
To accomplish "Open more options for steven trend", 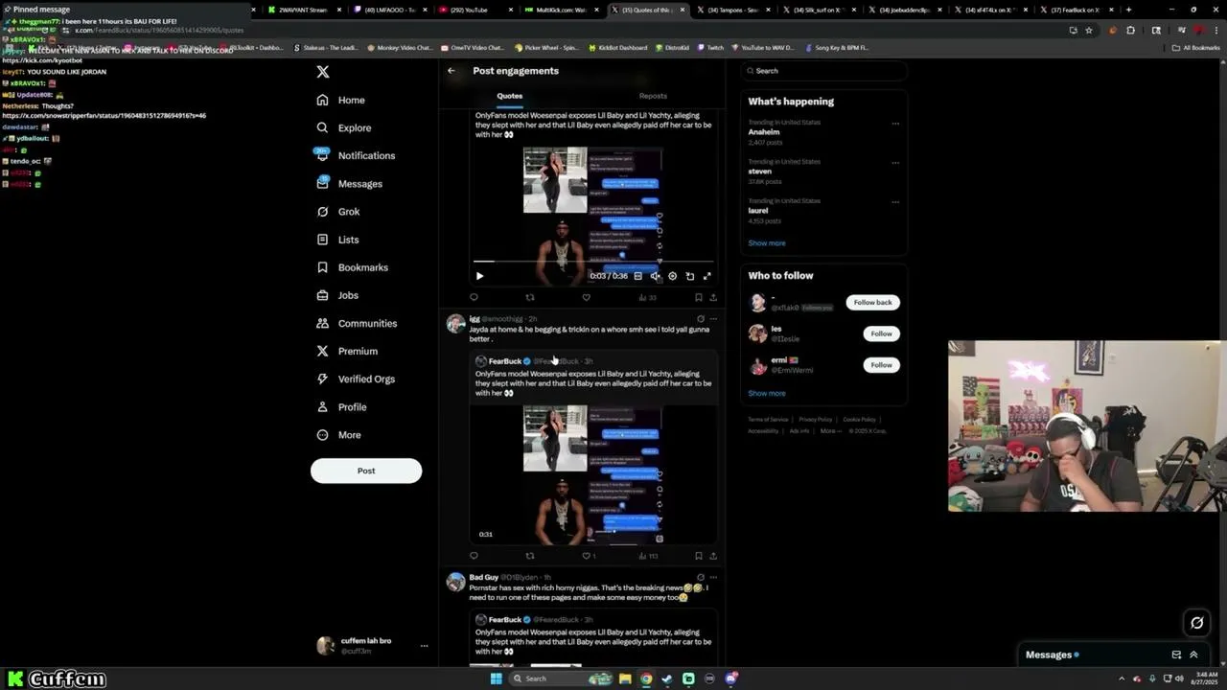I will click(x=895, y=162).
